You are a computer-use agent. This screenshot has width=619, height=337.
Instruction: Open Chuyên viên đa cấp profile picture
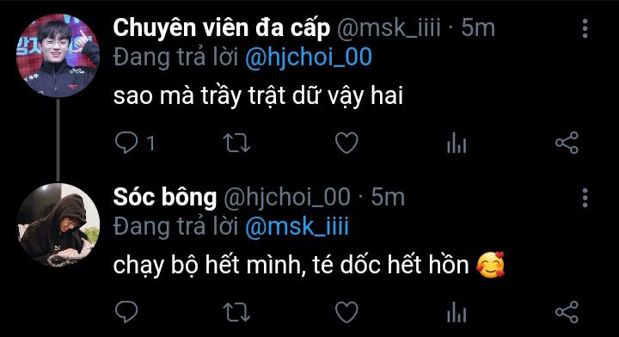(58, 56)
